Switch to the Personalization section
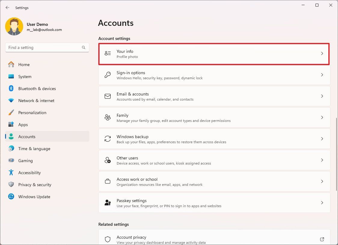 point(32,113)
